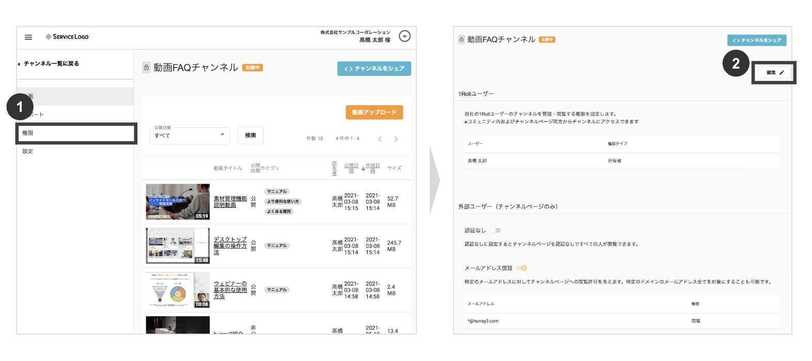Viewport: 812px width, 361px height.
Task: Click the sort arrow beside 作成日時
Action: (x=363, y=168)
